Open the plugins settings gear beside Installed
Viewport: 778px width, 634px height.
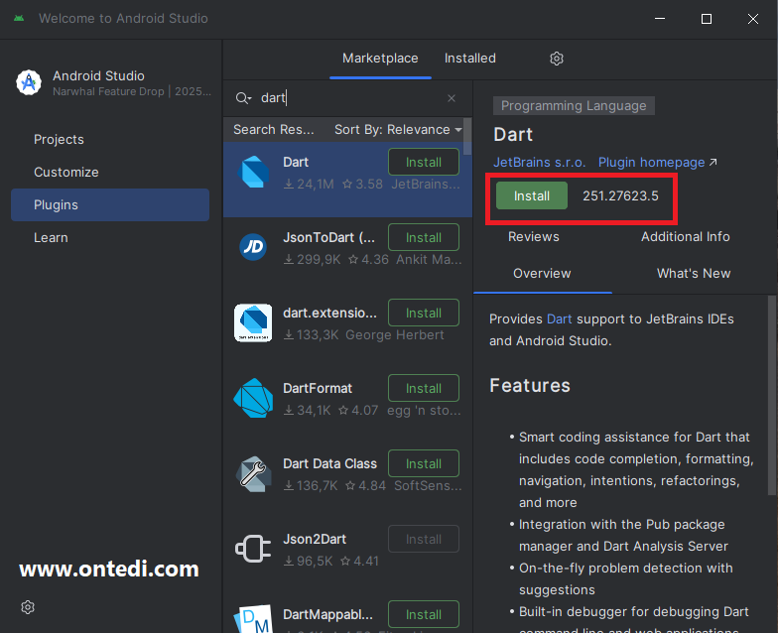(x=556, y=59)
